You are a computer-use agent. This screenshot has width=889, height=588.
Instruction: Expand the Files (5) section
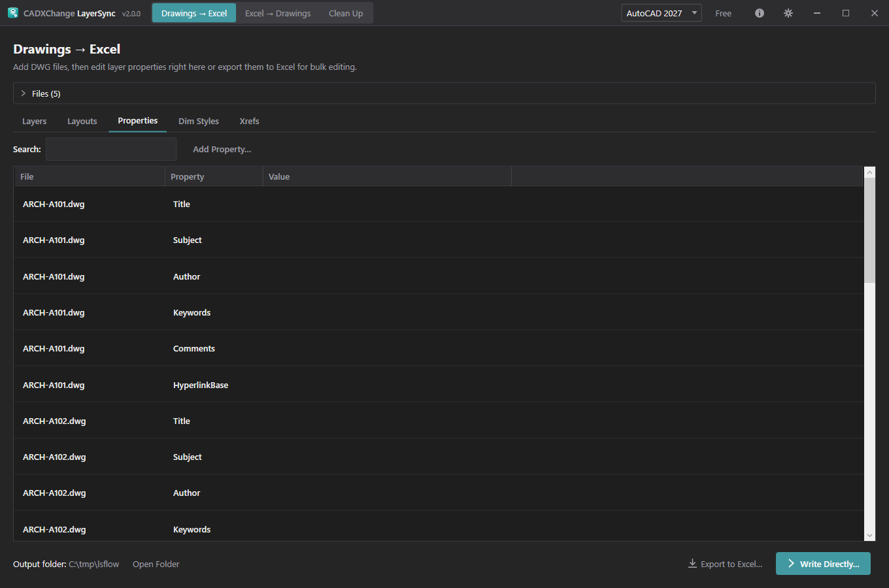coord(444,93)
